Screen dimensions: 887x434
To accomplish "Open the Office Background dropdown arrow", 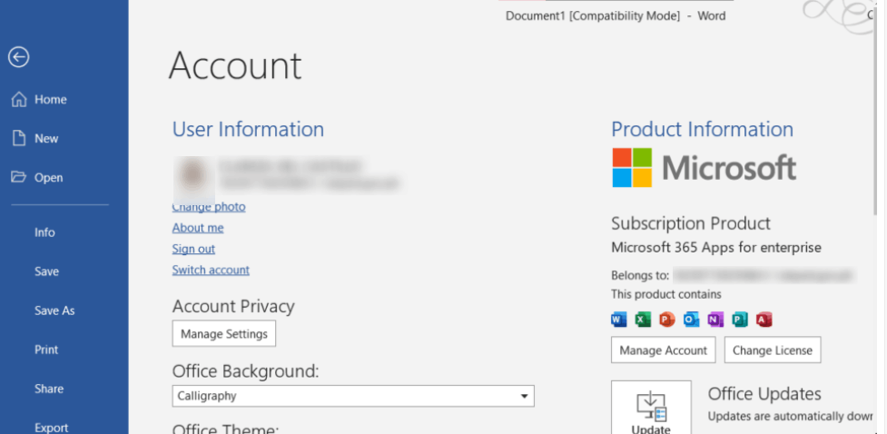I will pos(525,396).
